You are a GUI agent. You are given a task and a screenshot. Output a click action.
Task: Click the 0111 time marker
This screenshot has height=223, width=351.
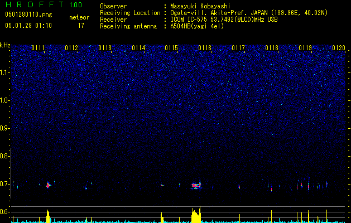[37, 48]
